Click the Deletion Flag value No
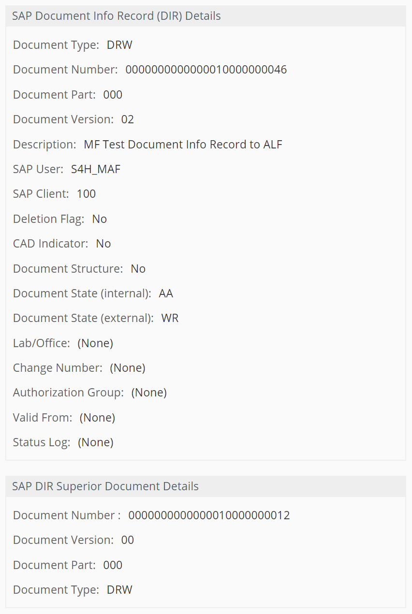This screenshot has height=614, width=412. [x=99, y=219]
